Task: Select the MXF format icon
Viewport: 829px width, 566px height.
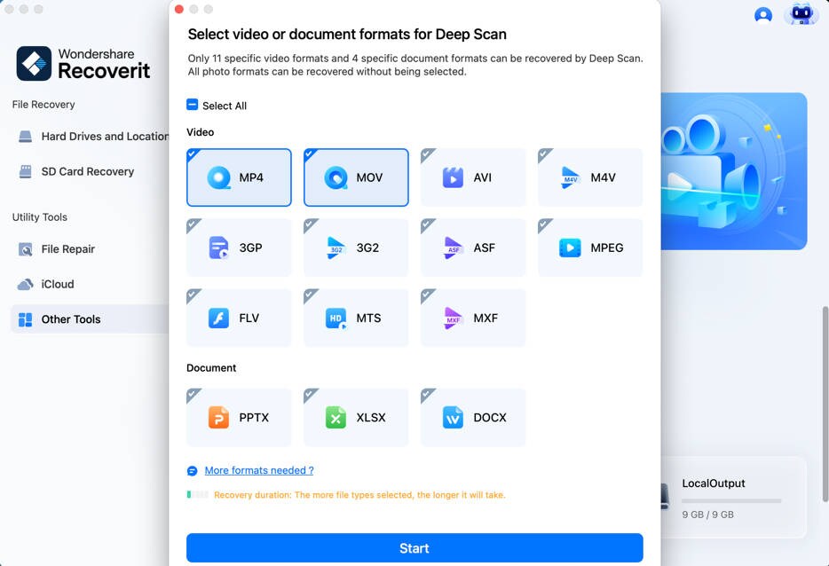Action: click(472, 318)
